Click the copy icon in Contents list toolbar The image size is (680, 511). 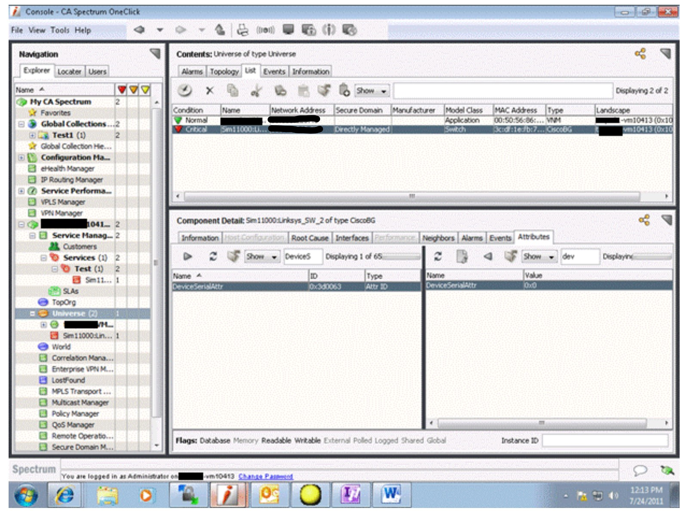(x=233, y=90)
